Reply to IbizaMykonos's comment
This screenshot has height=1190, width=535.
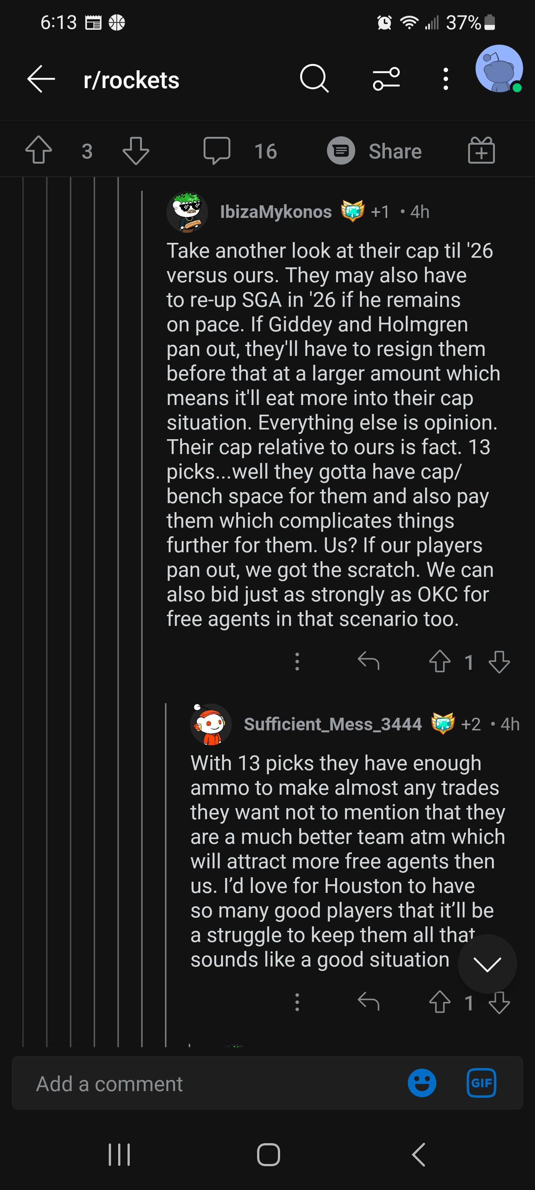click(368, 662)
